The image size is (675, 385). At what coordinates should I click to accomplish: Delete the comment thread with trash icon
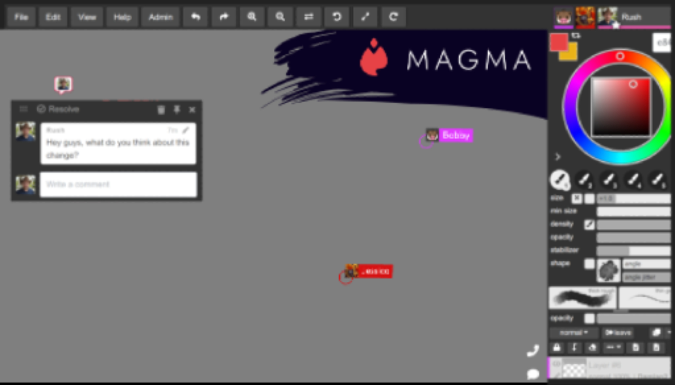tap(161, 109)
